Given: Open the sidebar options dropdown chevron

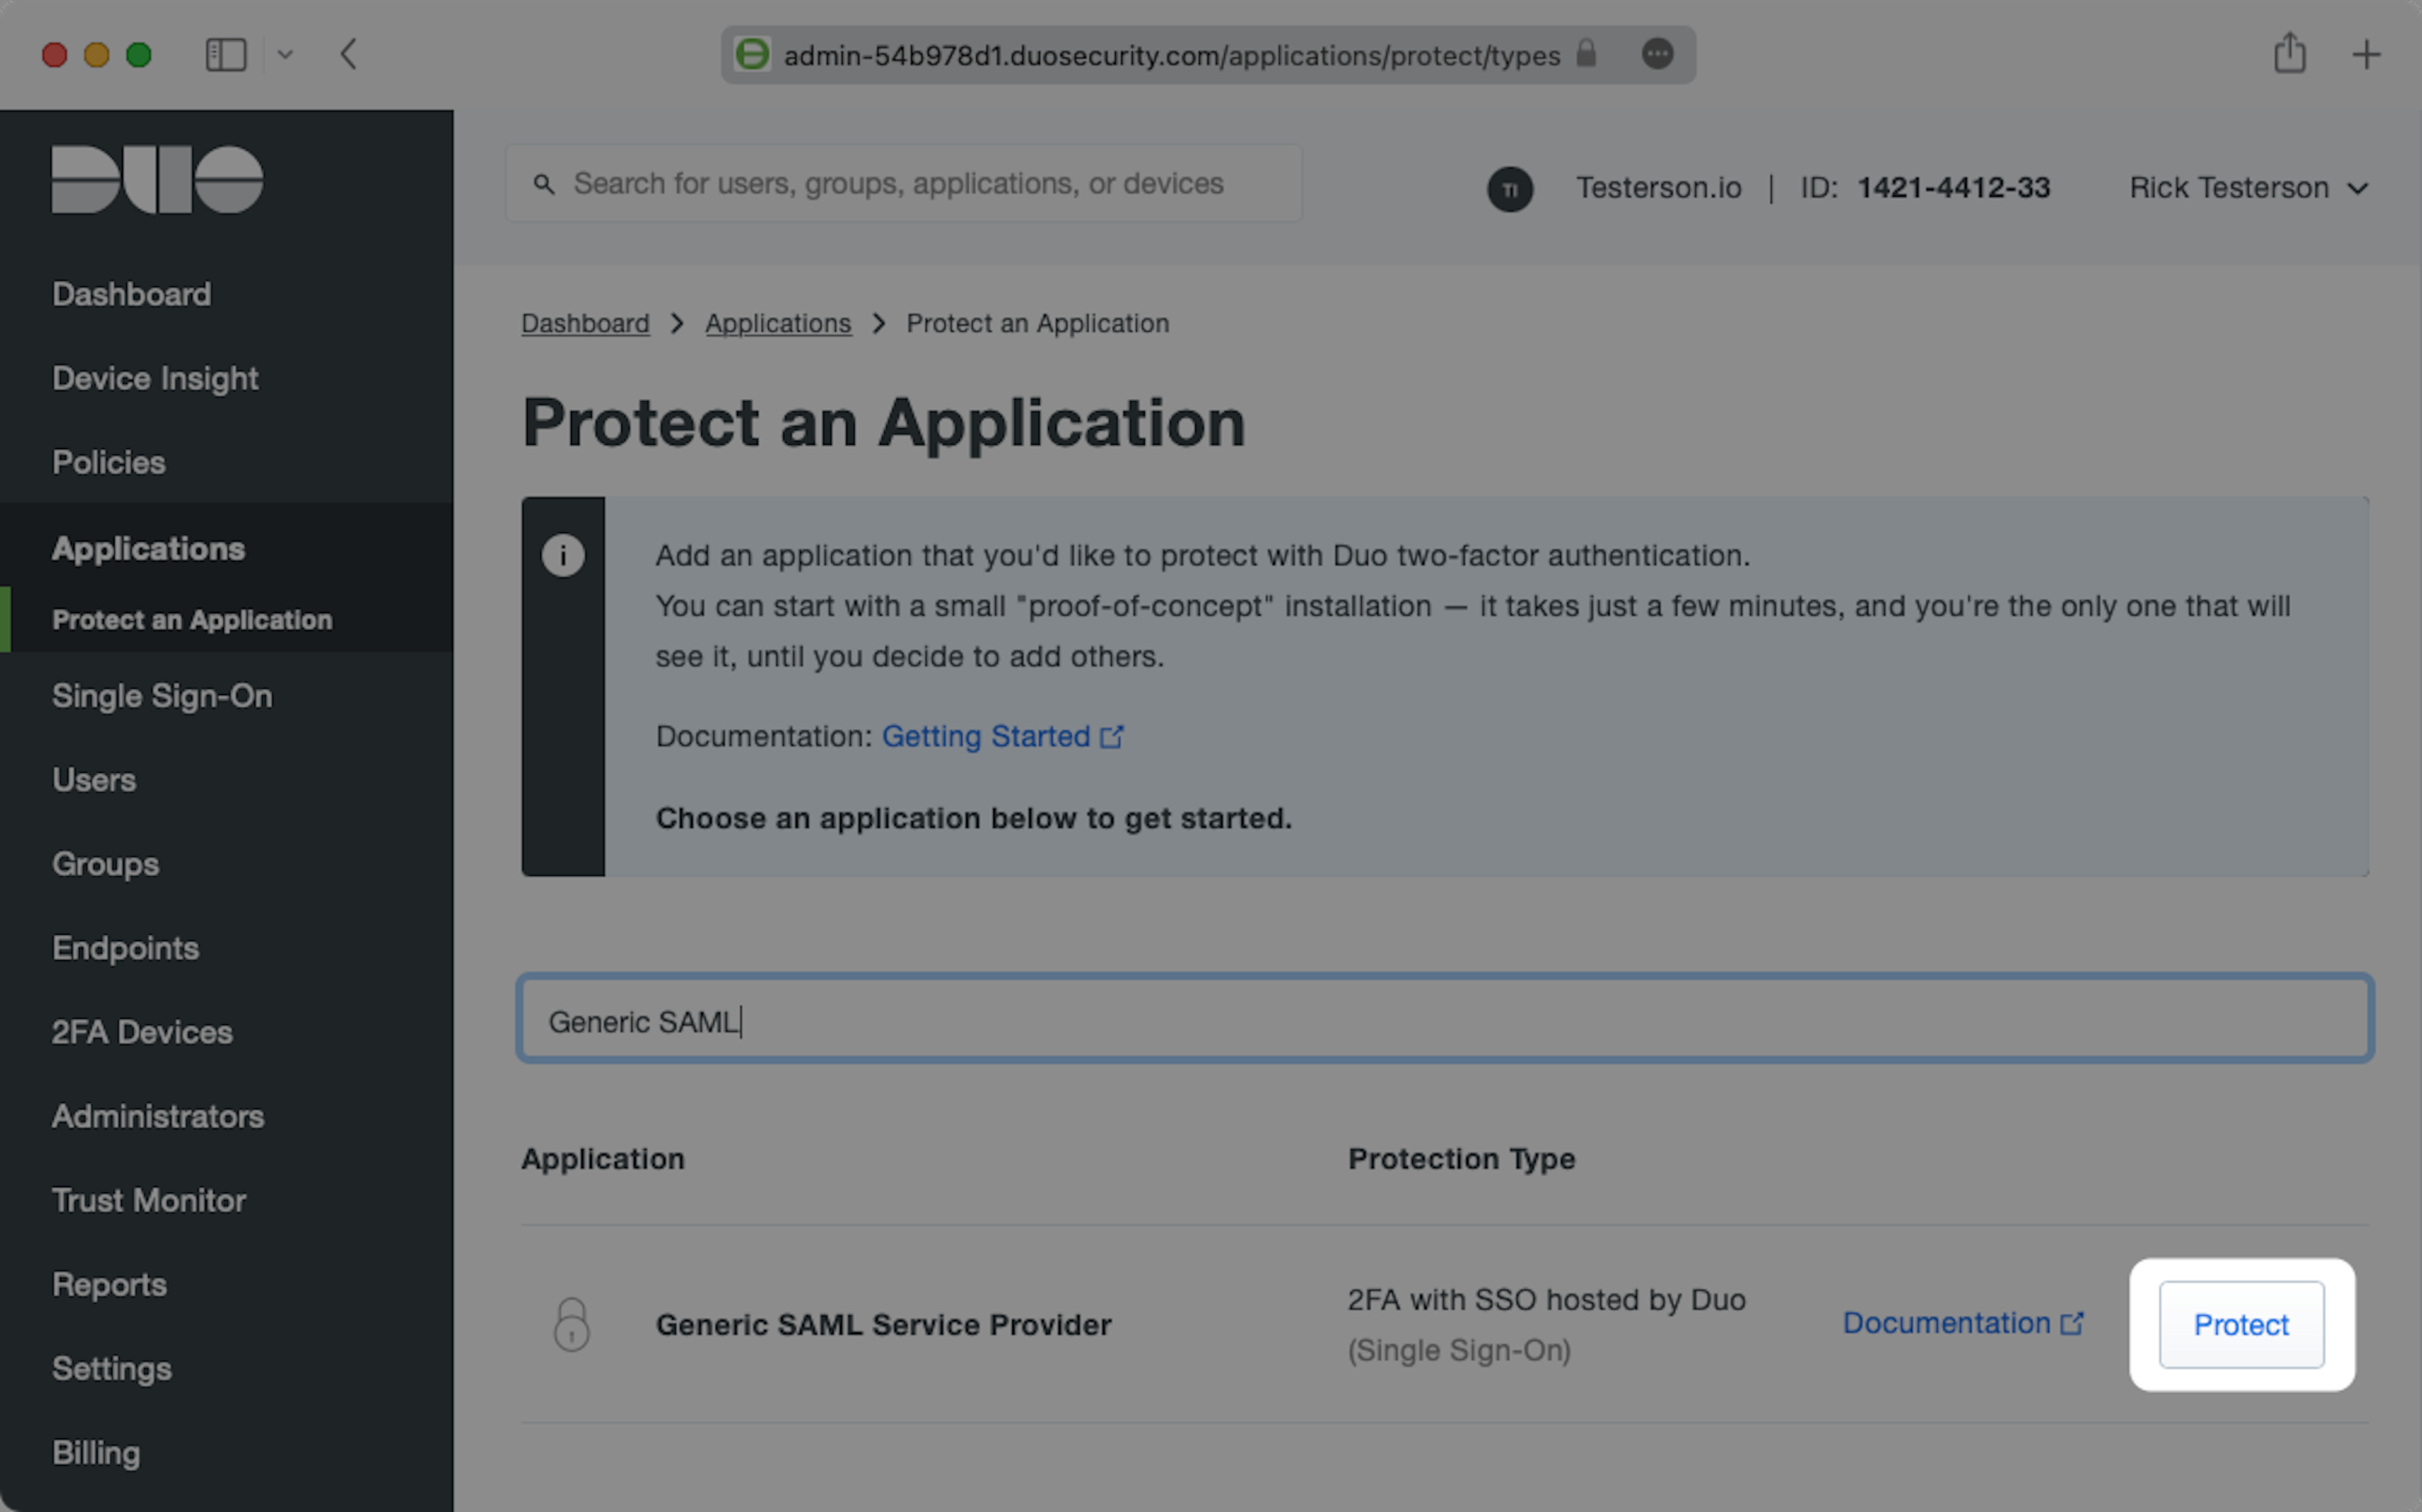Looking at the screenshot, I should 285,54.
